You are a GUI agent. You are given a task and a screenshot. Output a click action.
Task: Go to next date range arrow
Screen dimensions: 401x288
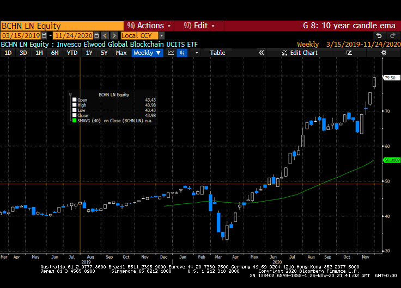click(114, 35)
